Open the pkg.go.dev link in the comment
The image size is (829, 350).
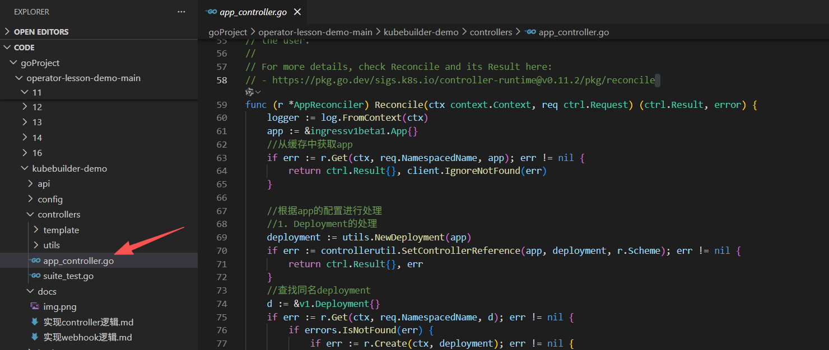[463, 80]
